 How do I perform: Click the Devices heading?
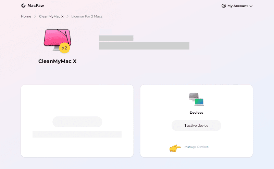pos(196,113)
